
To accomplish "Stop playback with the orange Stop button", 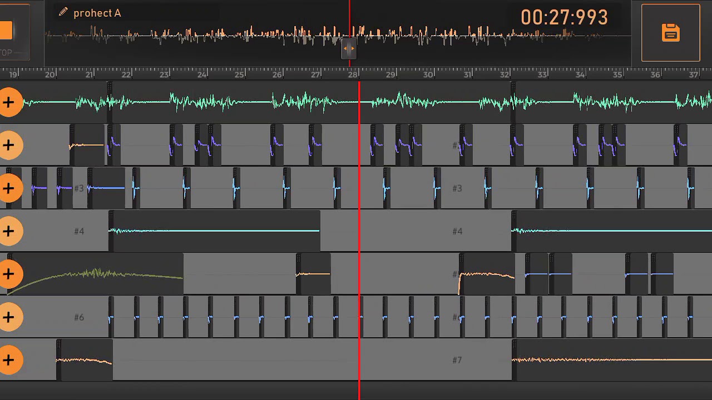I will coord(6,31).
